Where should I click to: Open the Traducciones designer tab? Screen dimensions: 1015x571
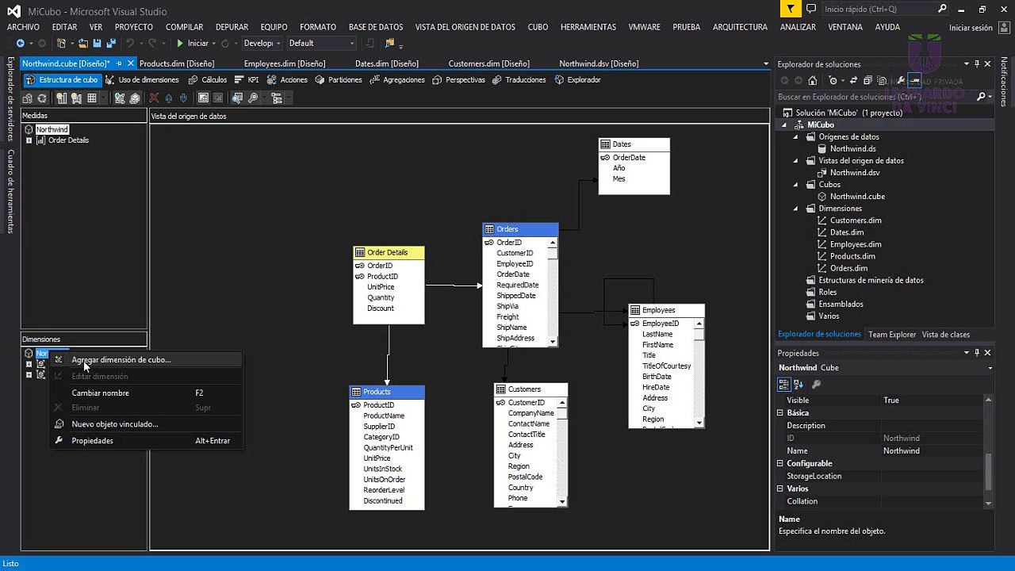tap(519, 79)
